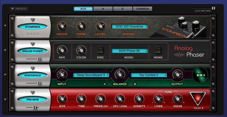Image resolution: width=227 pixels, height=117 pixels.
Task: Click the Stompbox TONE knob
Action: point(81,26)
